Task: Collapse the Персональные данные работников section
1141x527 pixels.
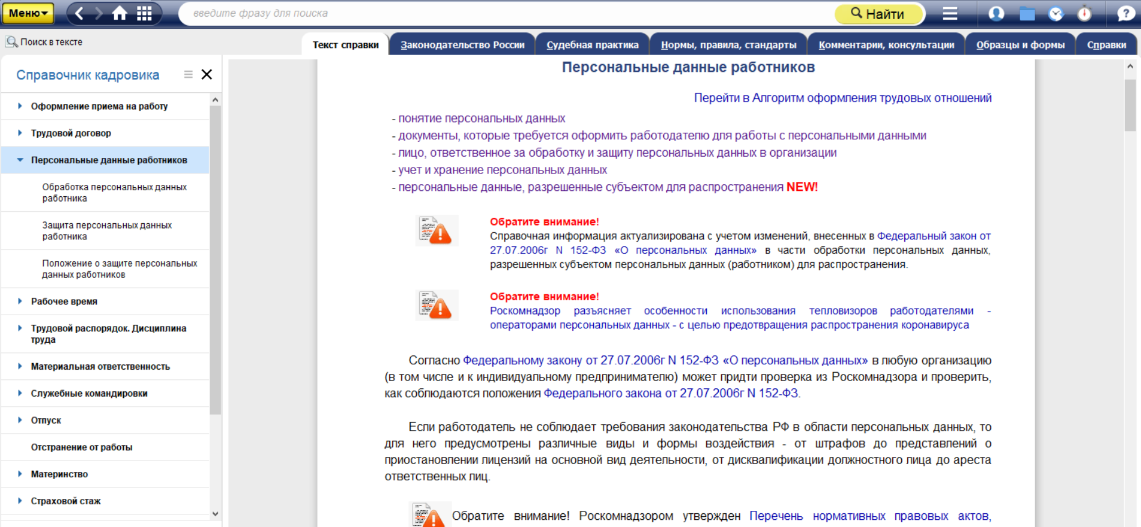Action: click(x=20, y=160)
